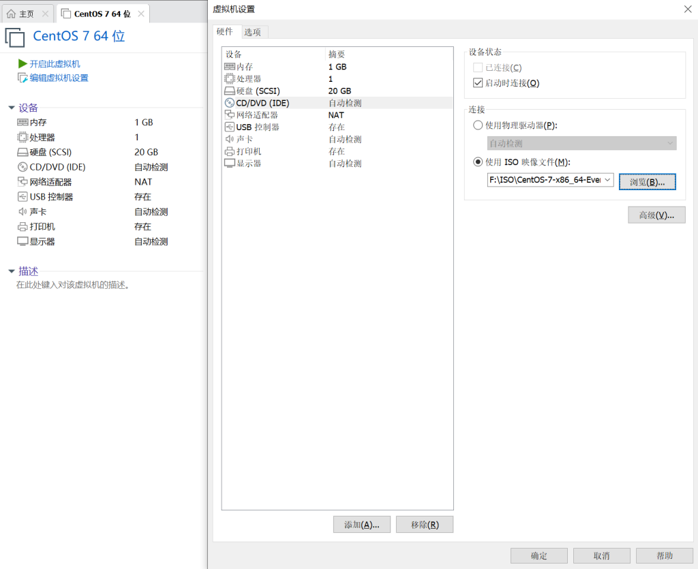
Task: Click the memory icon in the main window device panel
Action: [22, 123]
